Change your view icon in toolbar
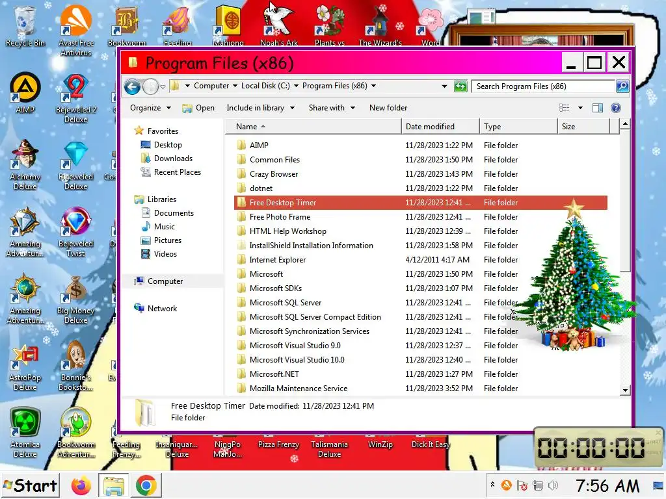666x499 pixels. pos(564,108)
